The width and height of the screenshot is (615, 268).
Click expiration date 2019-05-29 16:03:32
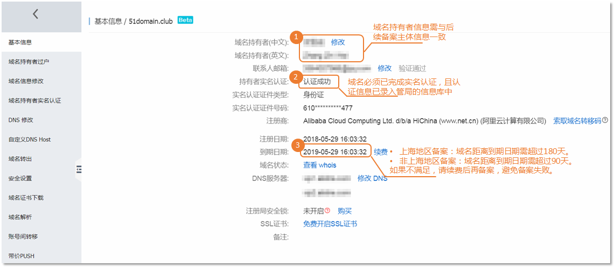(335, 152)
